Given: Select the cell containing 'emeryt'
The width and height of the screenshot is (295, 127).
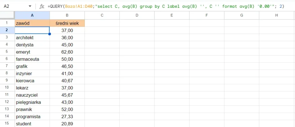Looking at the screenshot, I should [32, 52].
